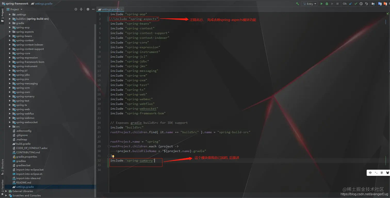
Task: Select gradlew.bat in the project tree
Action: (23, 165)
